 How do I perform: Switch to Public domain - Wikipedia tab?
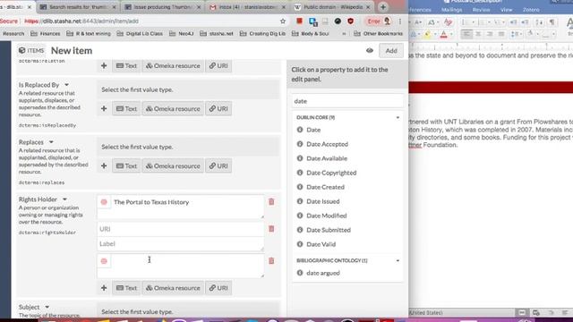tap(332, 7)
